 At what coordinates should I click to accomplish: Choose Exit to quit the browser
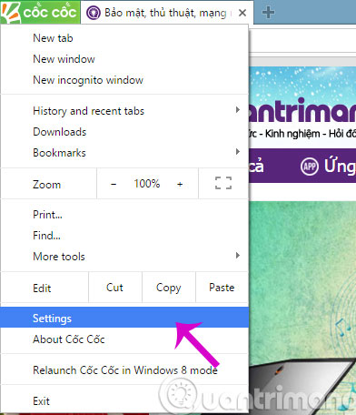[124, 401]
